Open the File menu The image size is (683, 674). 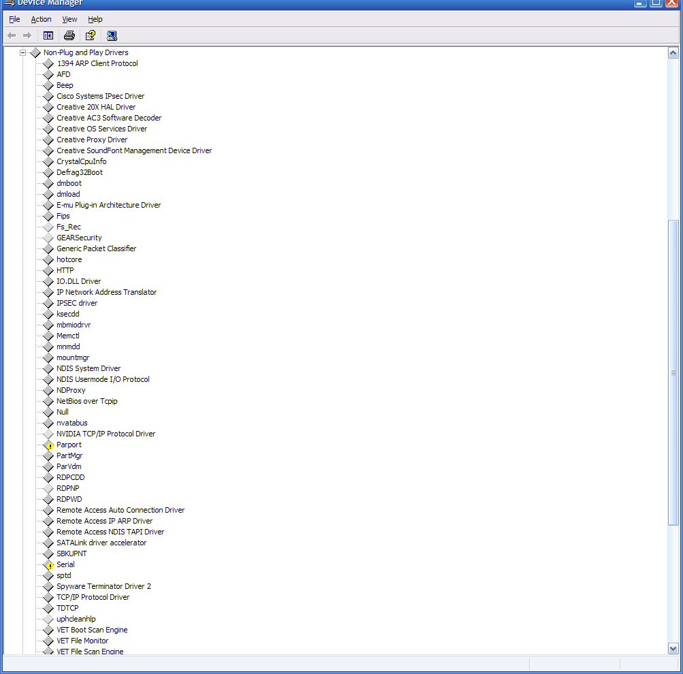(14, 19)
